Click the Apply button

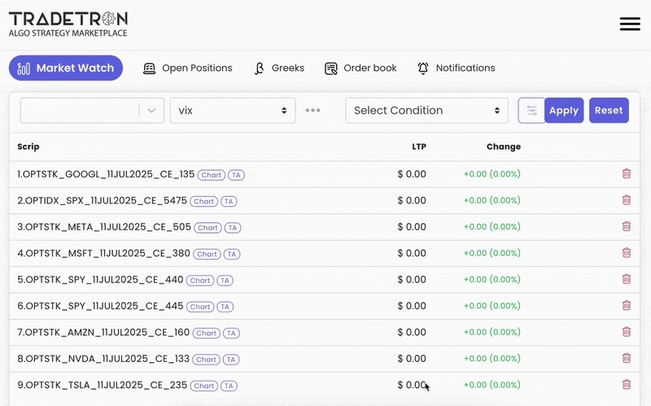tap(564, 111)
